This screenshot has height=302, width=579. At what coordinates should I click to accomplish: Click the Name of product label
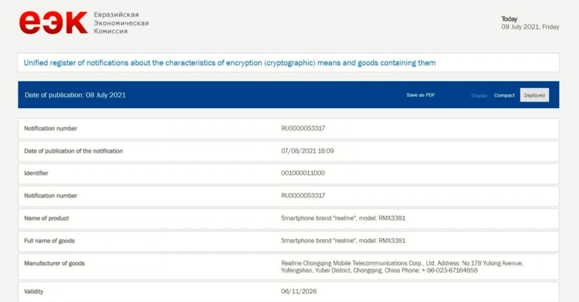click(46, 218)
